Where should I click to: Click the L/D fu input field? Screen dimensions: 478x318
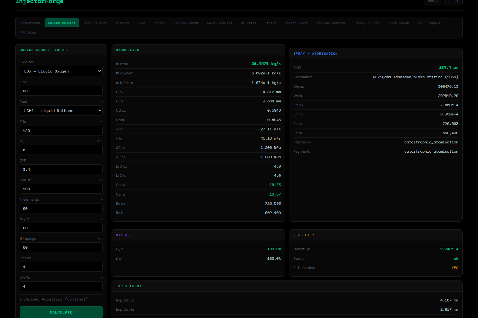coord(61,287)
